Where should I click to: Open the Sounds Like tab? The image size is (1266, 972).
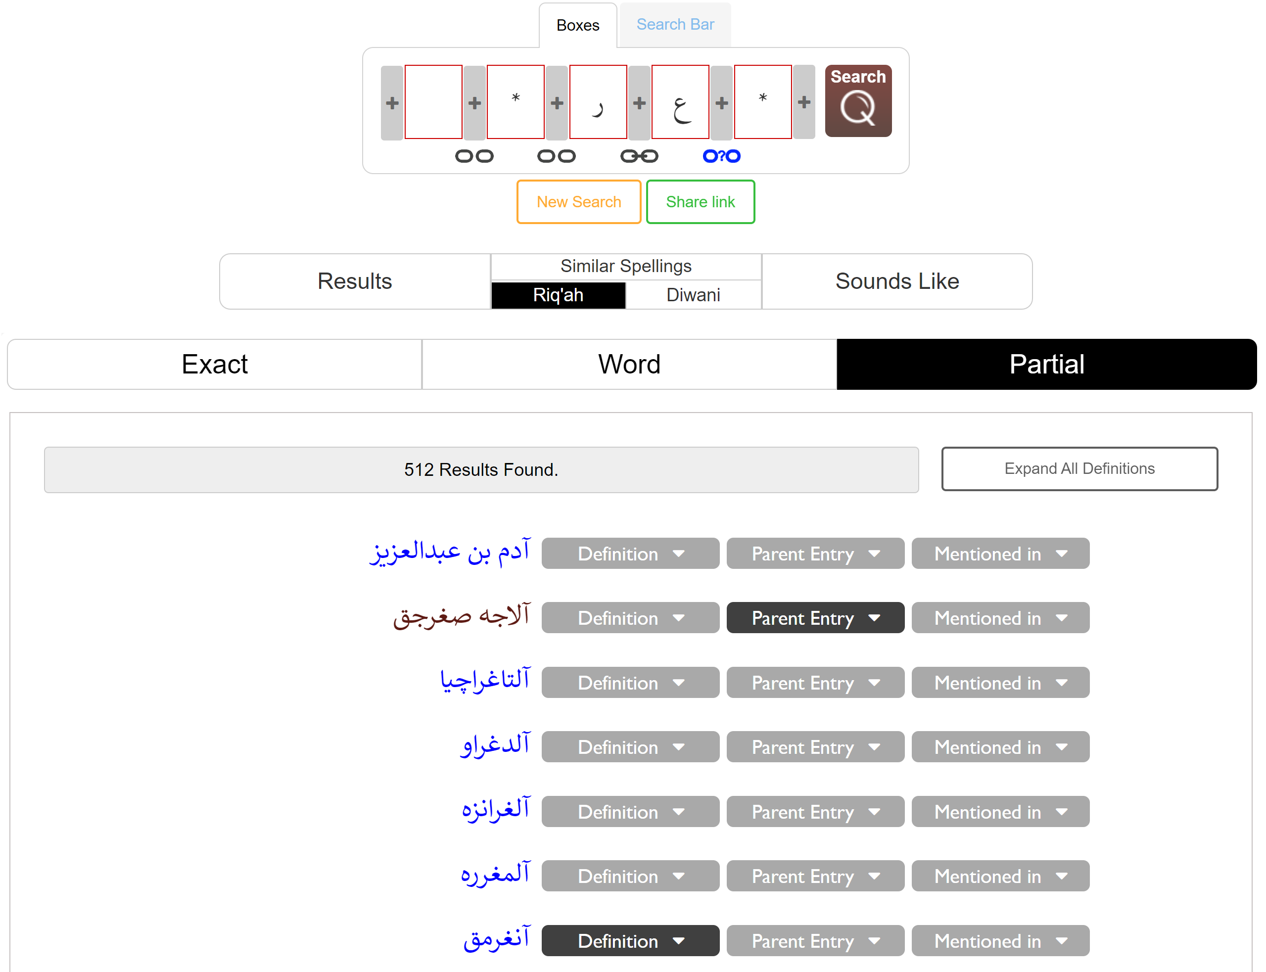click(897, 281)
